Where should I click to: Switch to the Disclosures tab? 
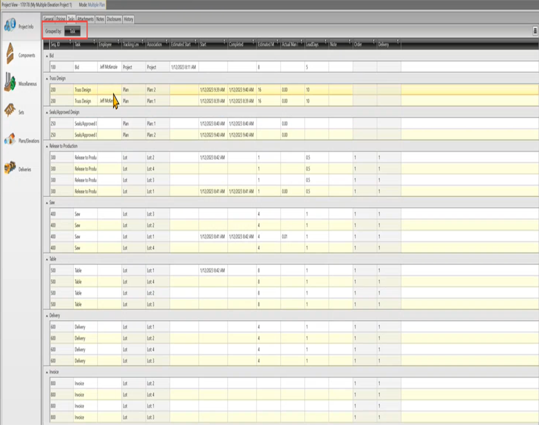click(x=114, y=19)
